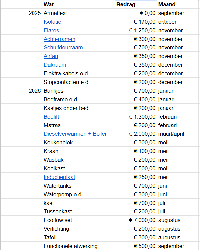Open the Dieselverwarmen + Boiler link
This screenshot has width=200, height=250.
pyautogui.click(x=75, y=134)
